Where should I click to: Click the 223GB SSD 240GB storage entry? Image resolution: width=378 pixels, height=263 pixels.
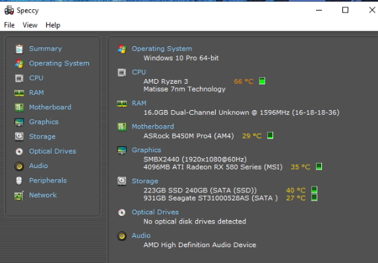pos(200,190)
